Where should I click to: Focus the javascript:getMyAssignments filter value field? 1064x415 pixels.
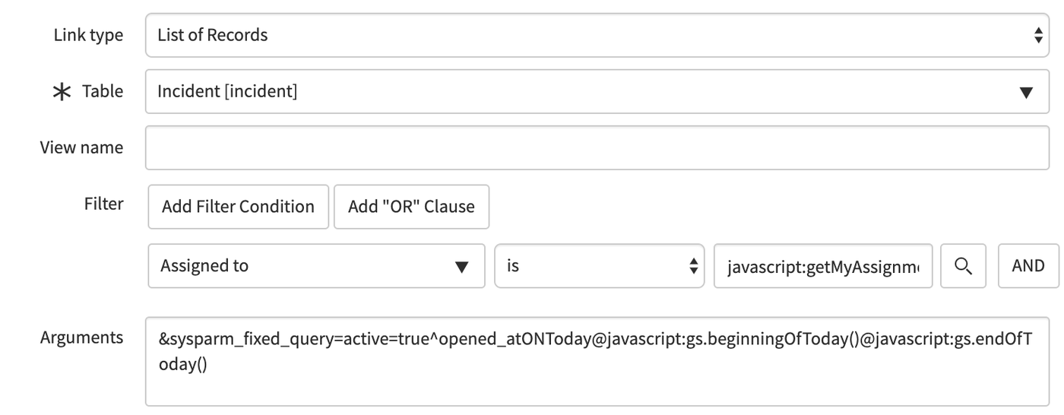tap(822, 266)
